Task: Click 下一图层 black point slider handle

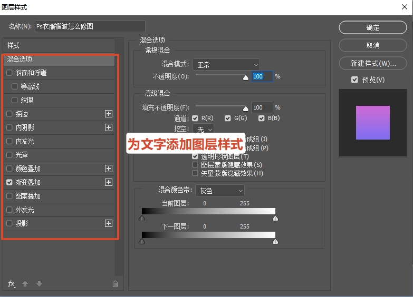Action: (x=142, y=241)
